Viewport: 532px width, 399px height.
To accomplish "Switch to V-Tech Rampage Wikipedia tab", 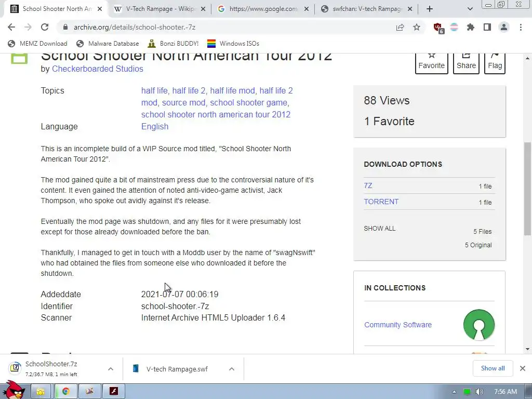I will click(x=159, y=9).
